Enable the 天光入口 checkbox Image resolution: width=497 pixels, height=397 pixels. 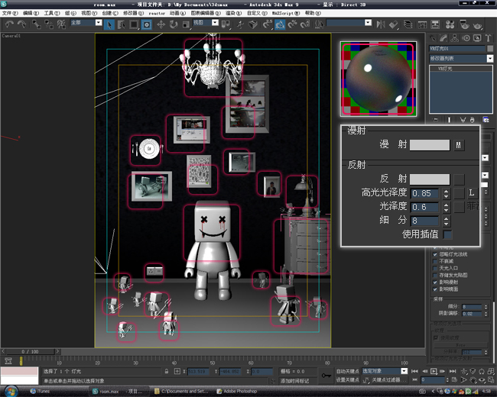pos(435,268)
